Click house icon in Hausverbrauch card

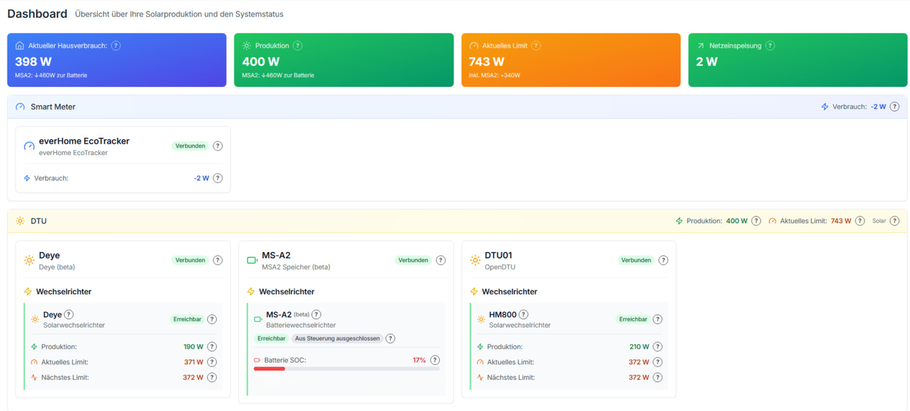tap(20, 45)
